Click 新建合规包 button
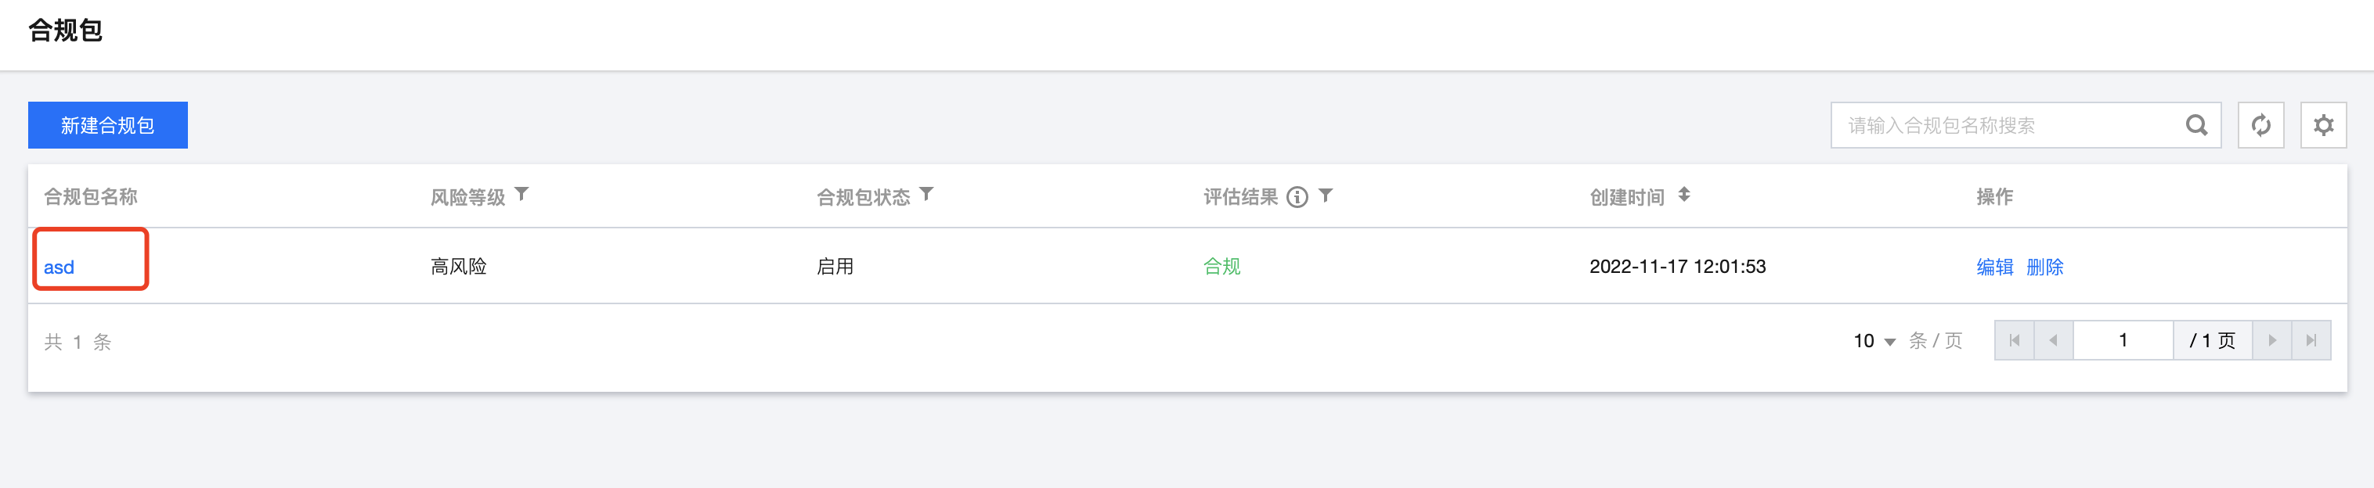2374x488 pixels. coord(108,125)
